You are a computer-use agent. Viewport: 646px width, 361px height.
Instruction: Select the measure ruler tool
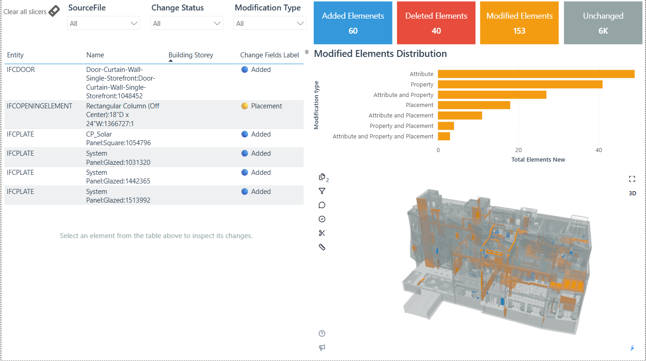tap(322, 247)
